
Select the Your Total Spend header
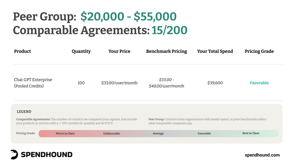tap(215, 51)
